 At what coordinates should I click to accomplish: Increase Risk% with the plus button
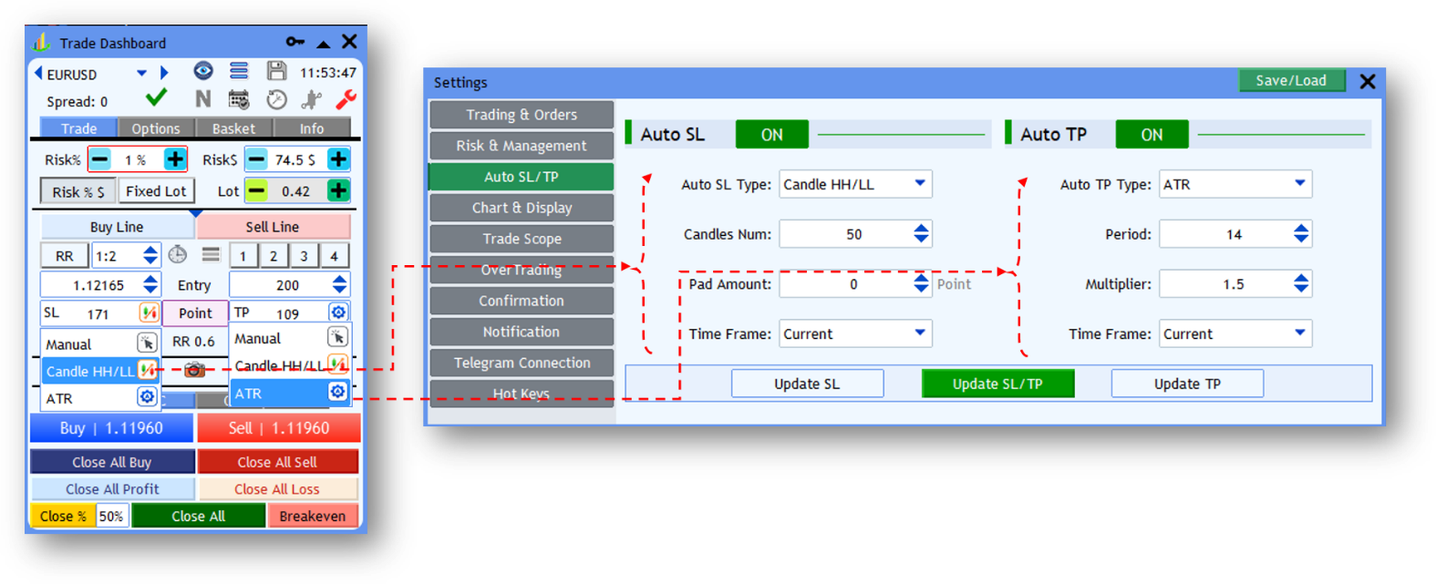tap(175, 159)
